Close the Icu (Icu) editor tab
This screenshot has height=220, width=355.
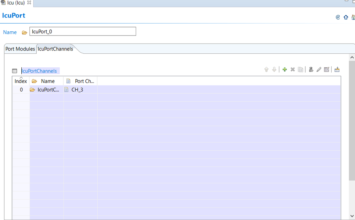(x=29, y=2)
